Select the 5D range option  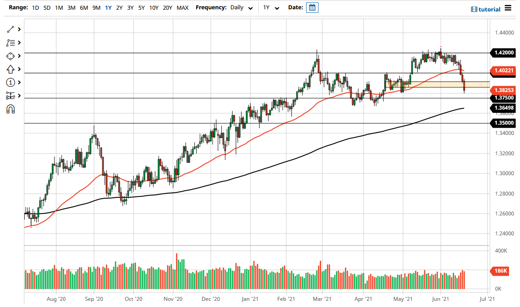point(47,8)
